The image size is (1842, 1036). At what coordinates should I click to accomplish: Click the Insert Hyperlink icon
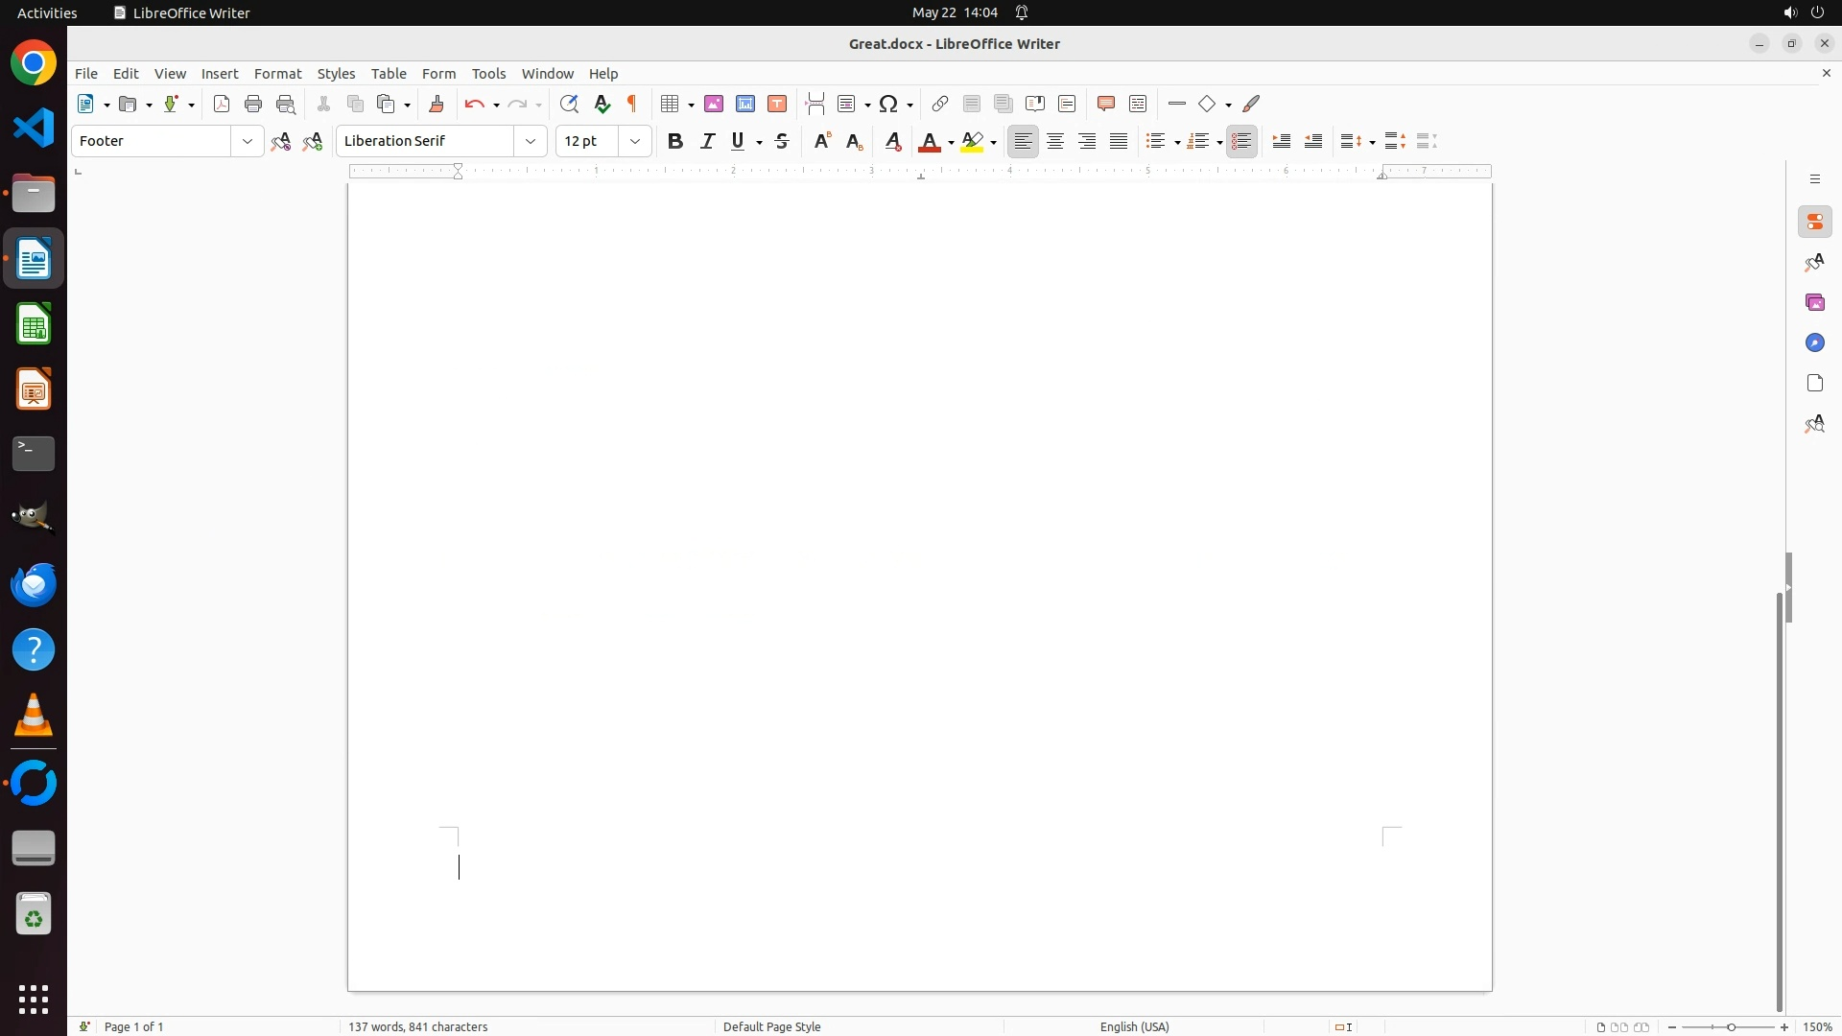940,104
